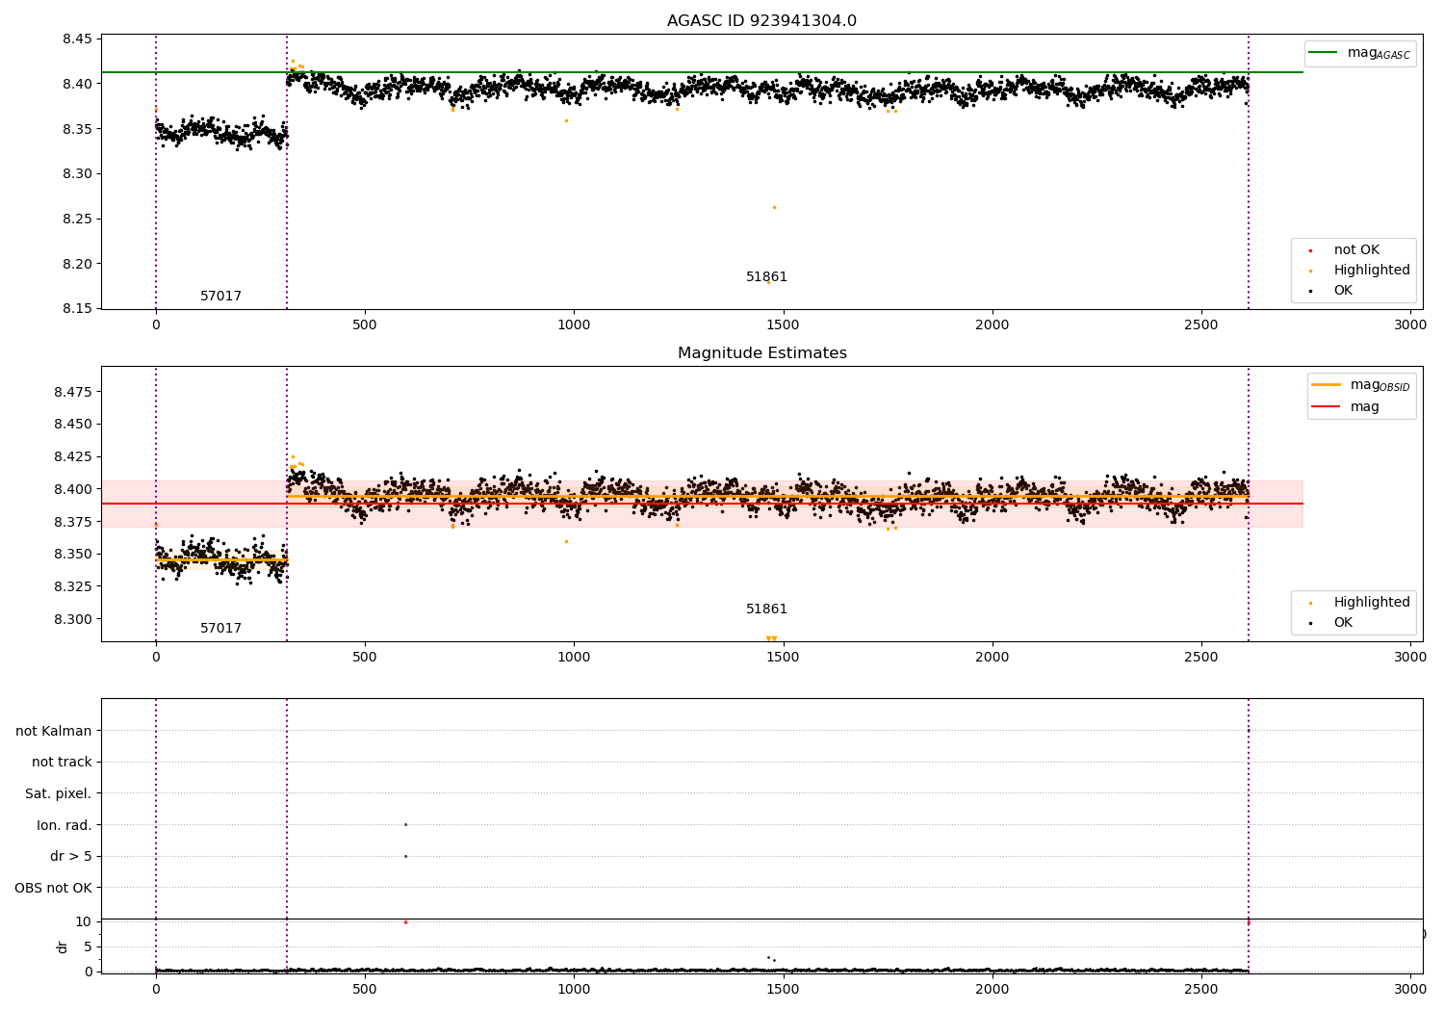
Task: Click the dr axis tick label 10
Action: 84,922
